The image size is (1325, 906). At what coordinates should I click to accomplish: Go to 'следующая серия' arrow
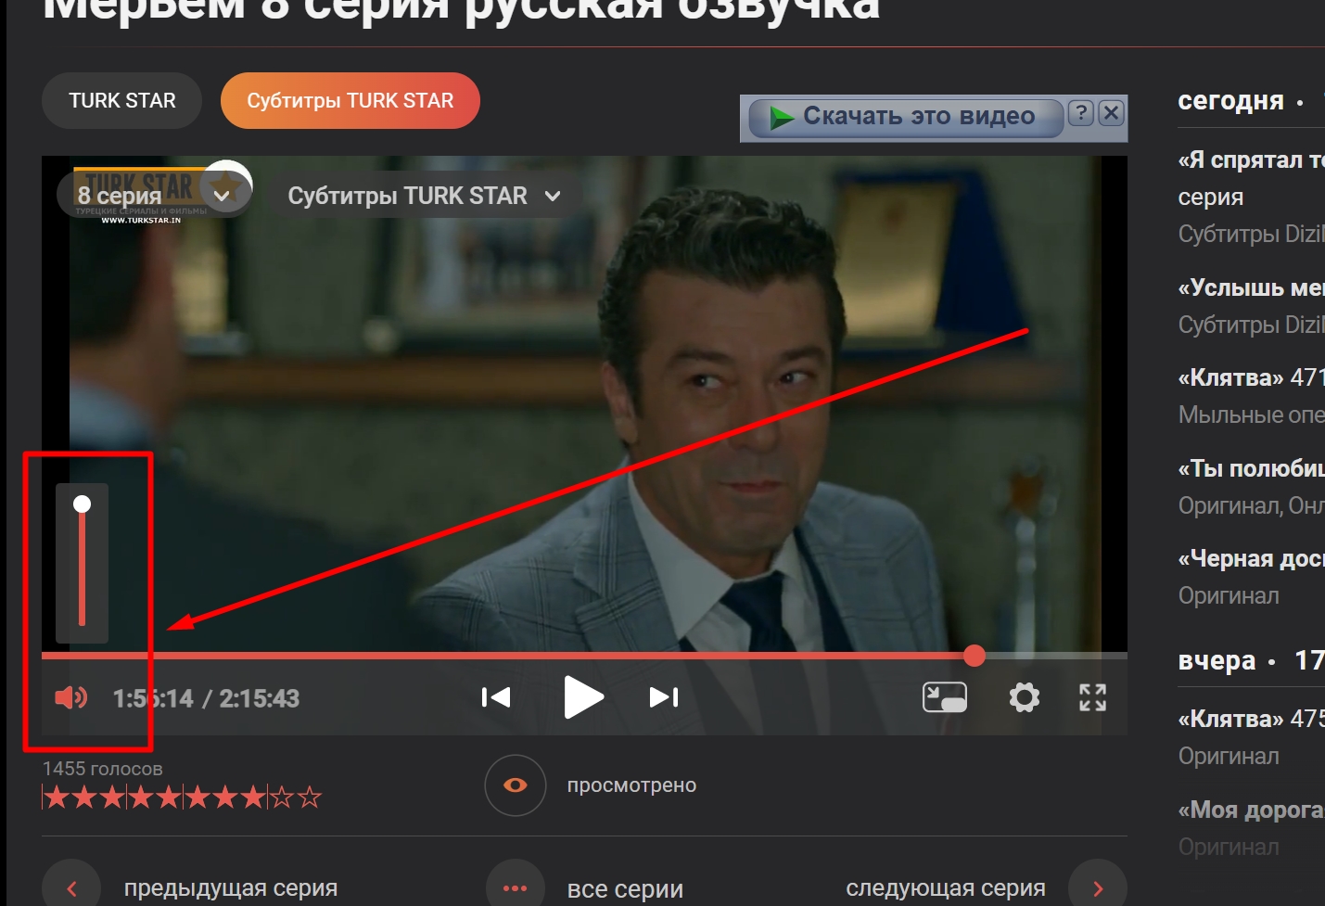[x=1097, y=887]
